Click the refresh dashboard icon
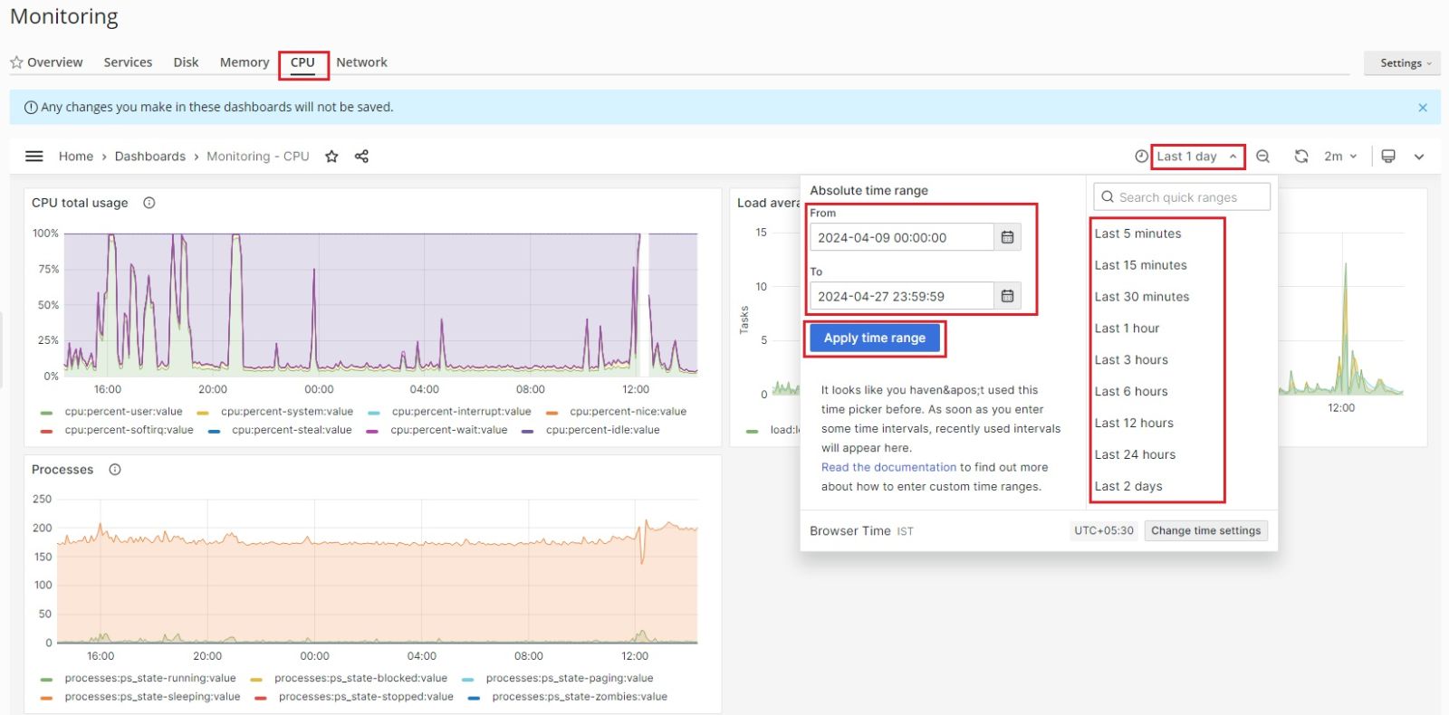The height and width of the screenshot is (715, 1449). pyautogui.click(x=1300, y=157)
